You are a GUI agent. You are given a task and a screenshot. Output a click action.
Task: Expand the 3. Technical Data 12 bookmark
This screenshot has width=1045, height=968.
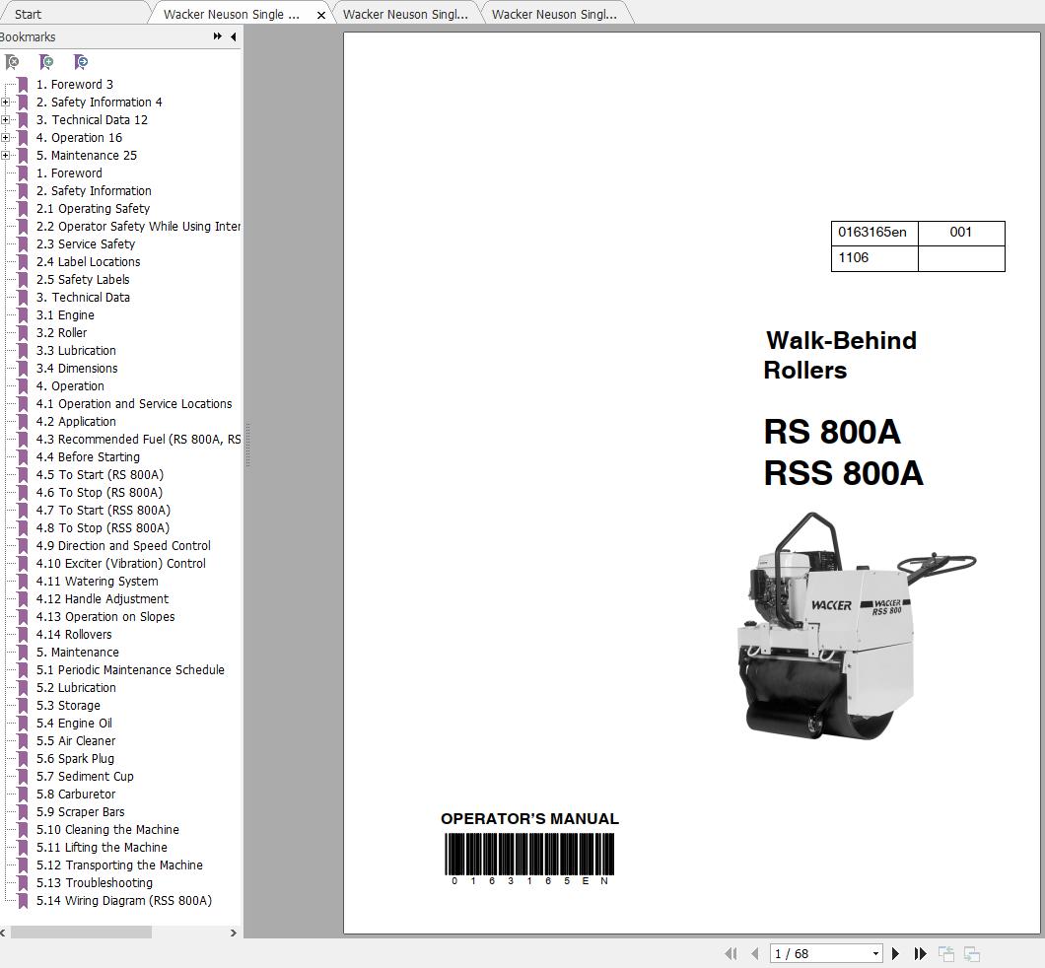pos(5,120)
